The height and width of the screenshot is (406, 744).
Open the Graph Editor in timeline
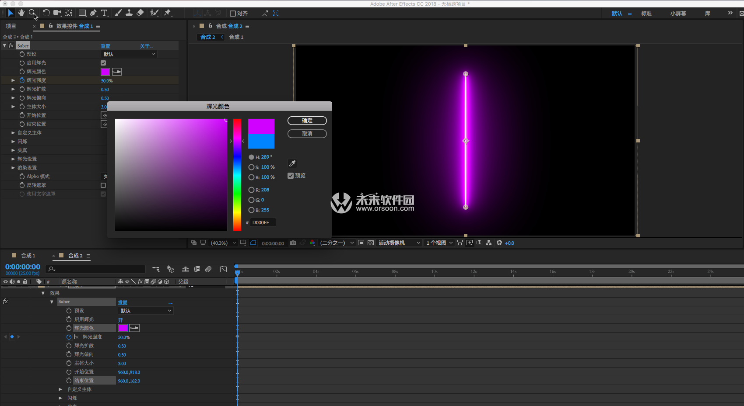(223, 269)
